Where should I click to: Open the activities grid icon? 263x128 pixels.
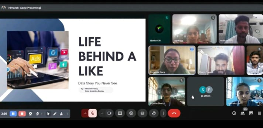(259, 113)
